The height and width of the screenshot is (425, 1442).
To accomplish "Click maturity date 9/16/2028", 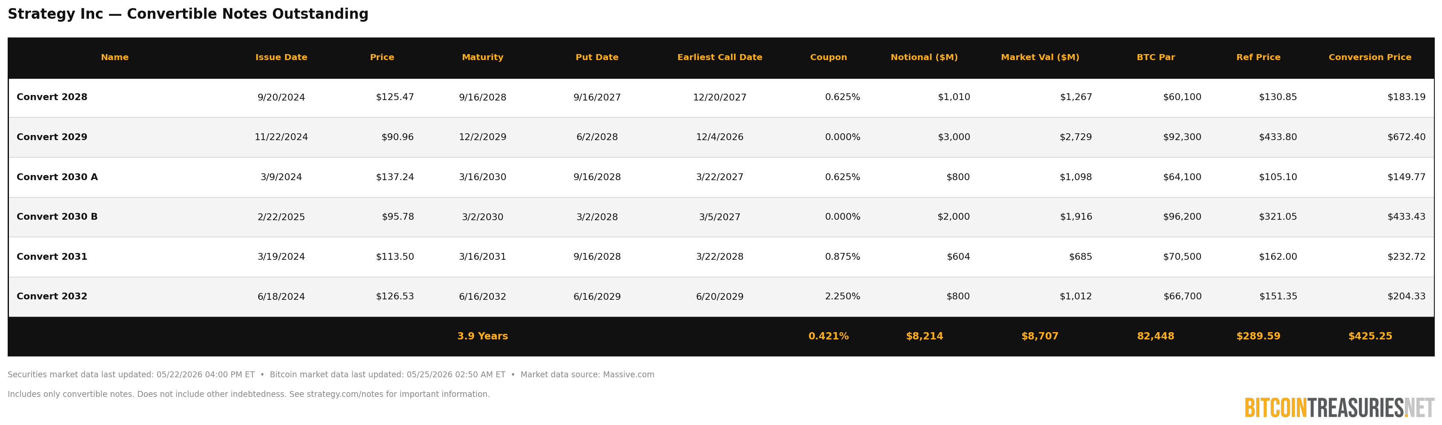I will [482, 98].
